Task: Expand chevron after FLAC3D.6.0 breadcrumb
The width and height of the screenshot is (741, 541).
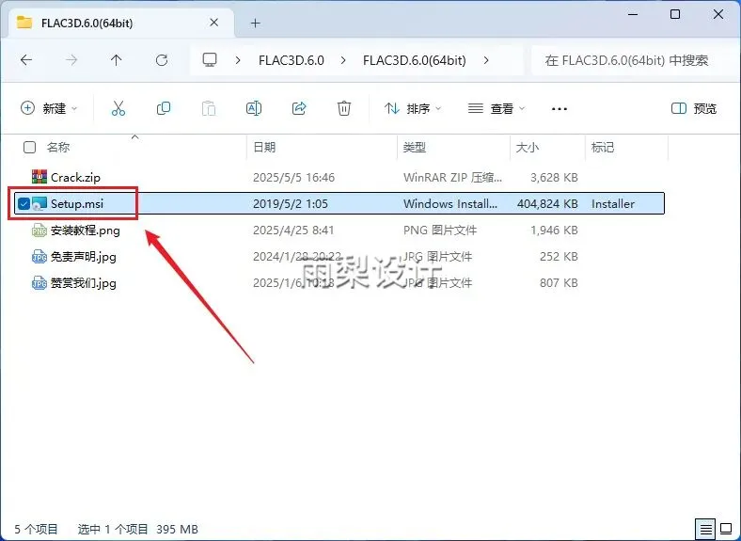Action: [343, 60]
